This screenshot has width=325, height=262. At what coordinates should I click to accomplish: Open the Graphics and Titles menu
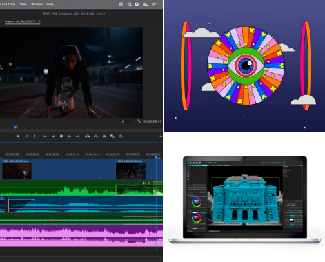tap(8, 4)
